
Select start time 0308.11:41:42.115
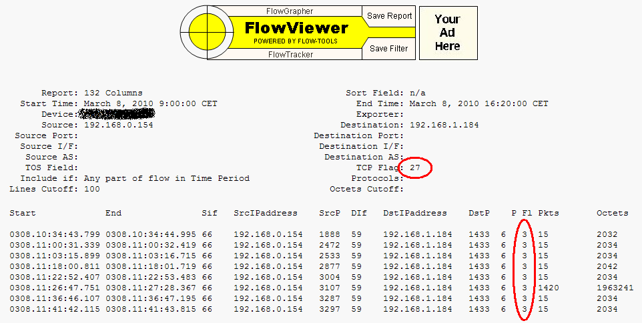click(x=55, y=309)
